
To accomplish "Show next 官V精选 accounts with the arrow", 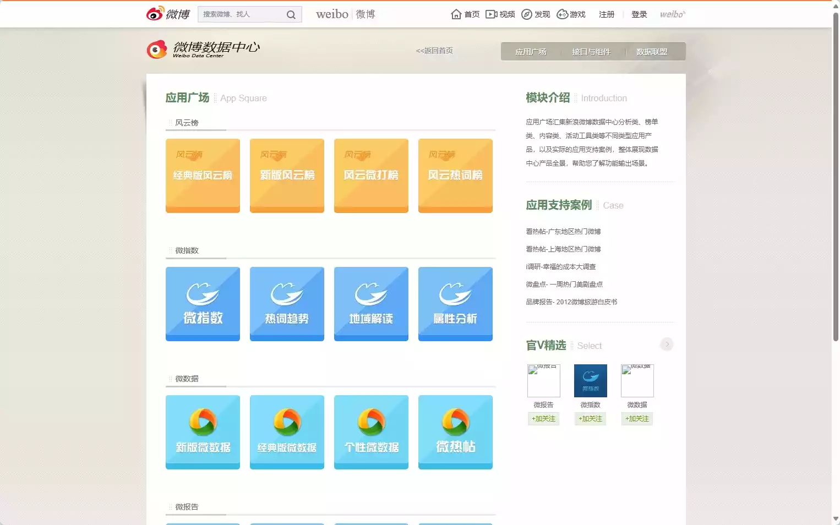I will point(667,344).
